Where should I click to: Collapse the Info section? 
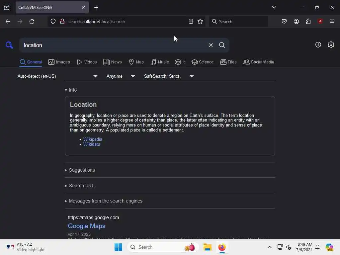click(71, 90)
